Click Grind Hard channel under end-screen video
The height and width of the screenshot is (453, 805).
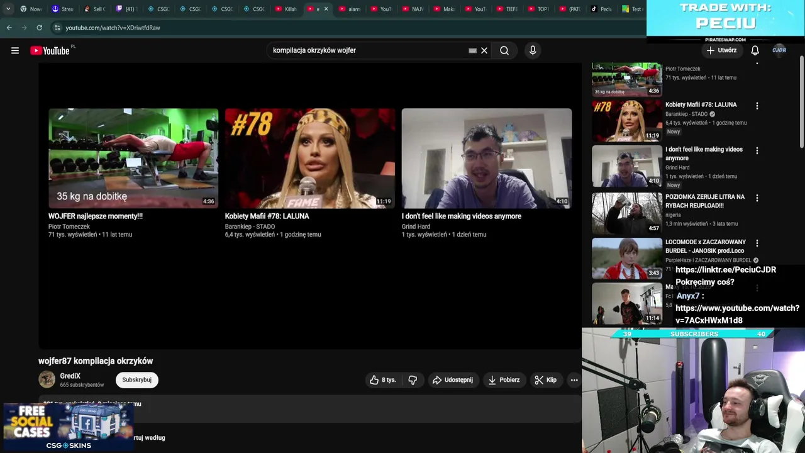tap(416, 226)
